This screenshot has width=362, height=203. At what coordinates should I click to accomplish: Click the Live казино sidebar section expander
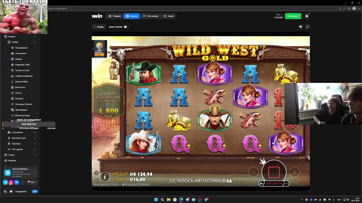(x=35, y=132)
